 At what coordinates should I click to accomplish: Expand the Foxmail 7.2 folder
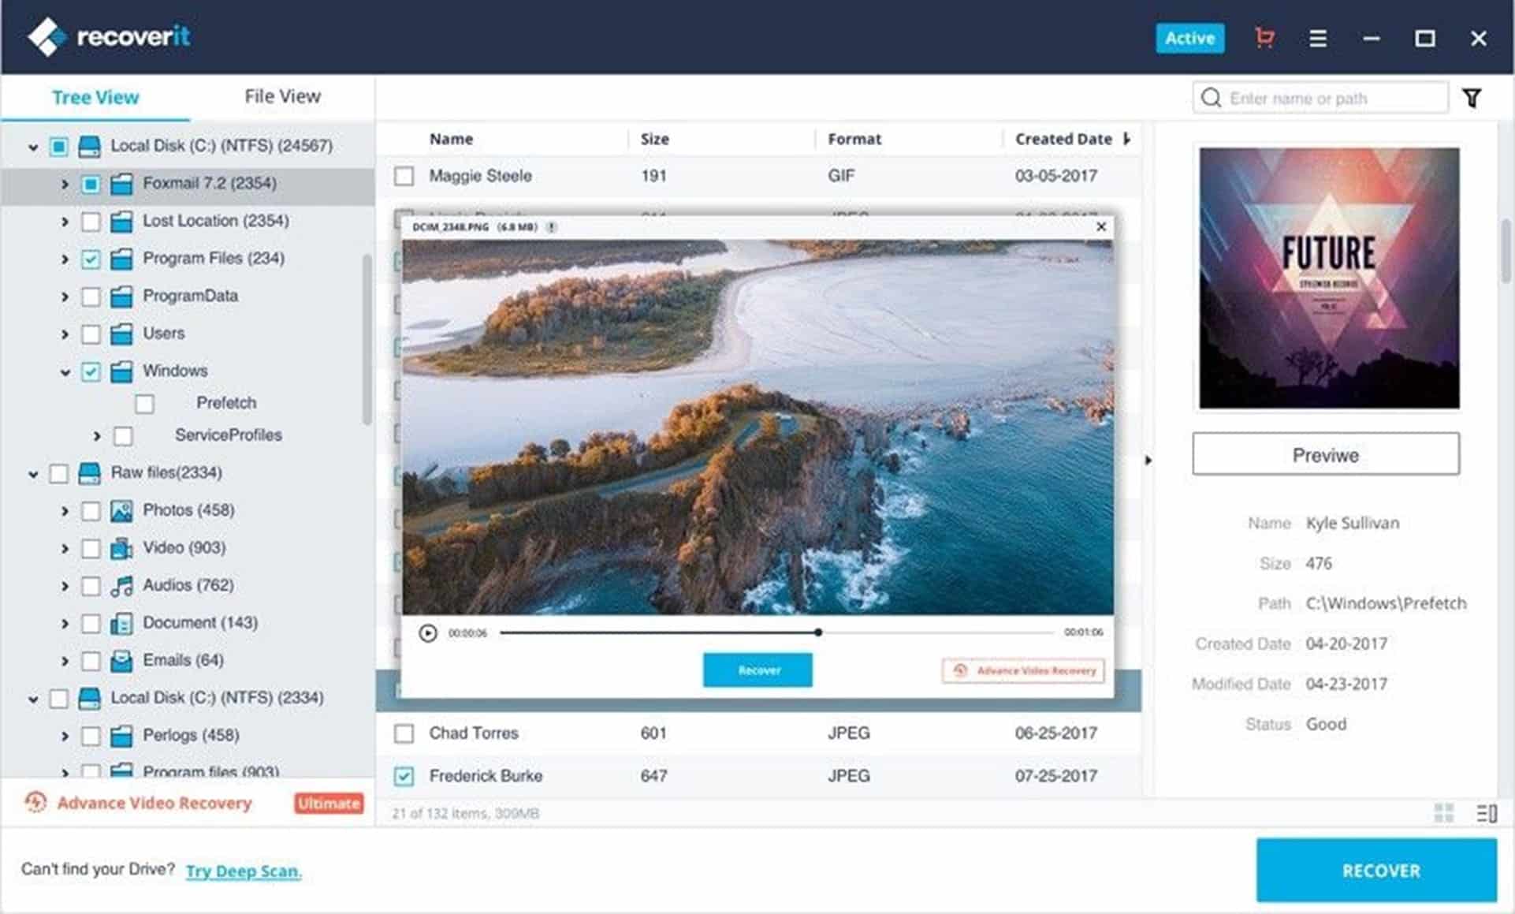65,184
